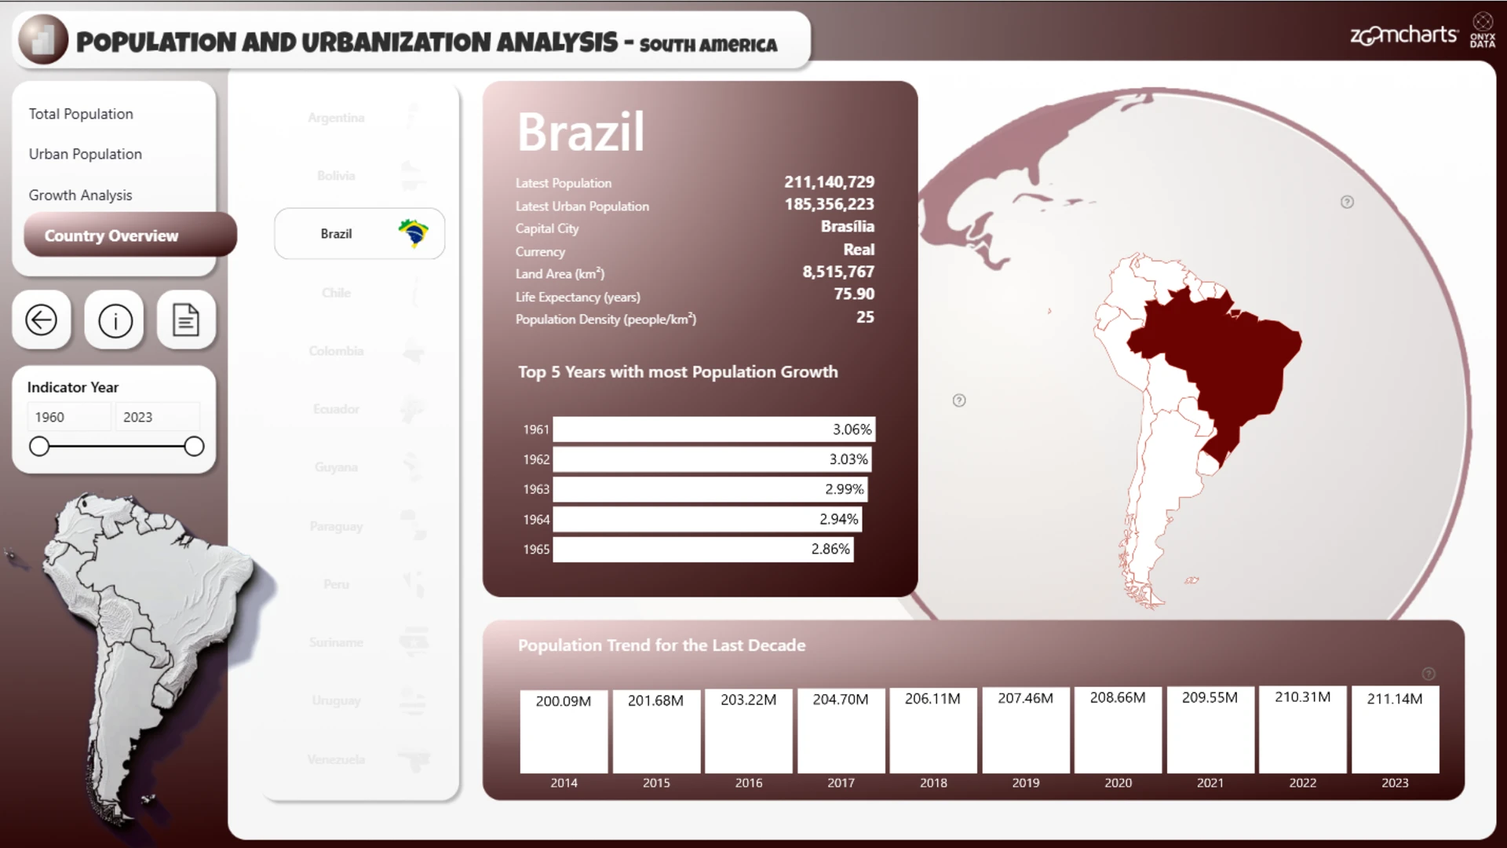Screen dimensions: 1507x848
Task: Select Uruguay in country list
Action: pos(359,700)
